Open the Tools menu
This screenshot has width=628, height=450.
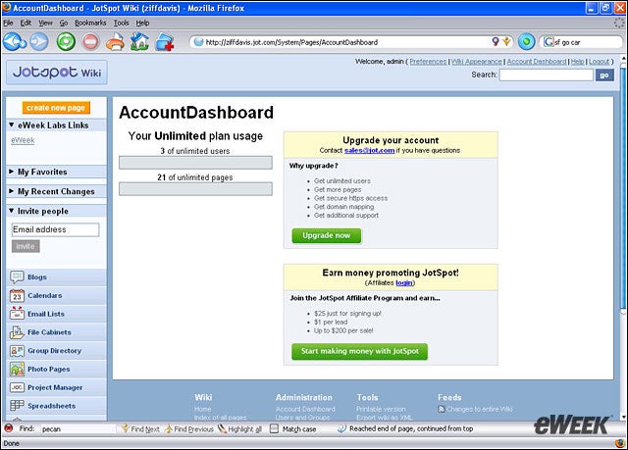(121, 23)
